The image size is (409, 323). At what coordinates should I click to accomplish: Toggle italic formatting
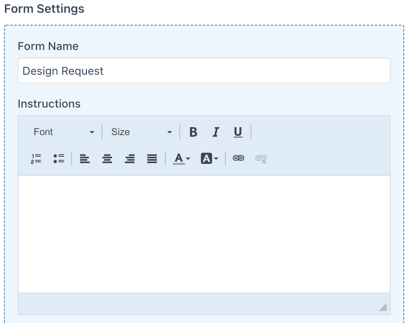(x=216, y=132)
